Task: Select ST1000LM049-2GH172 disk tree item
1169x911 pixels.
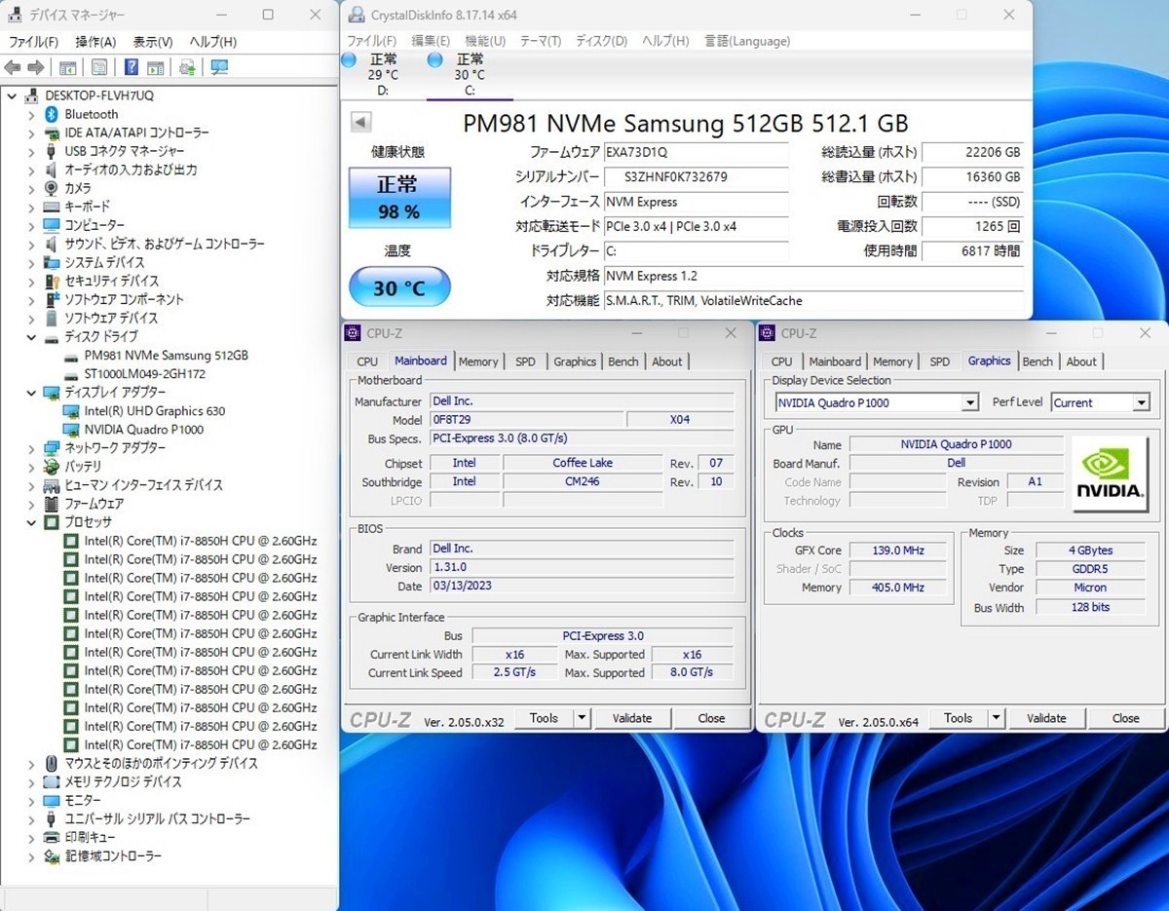Action: [x=144, y=374]
